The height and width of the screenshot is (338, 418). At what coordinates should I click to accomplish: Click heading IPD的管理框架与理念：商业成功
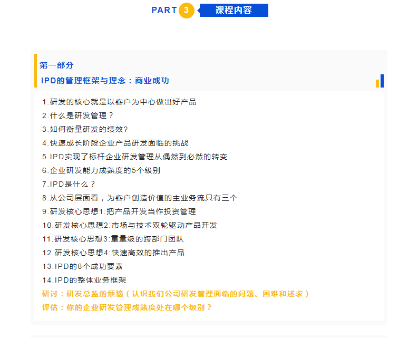(x=105, y=81)
